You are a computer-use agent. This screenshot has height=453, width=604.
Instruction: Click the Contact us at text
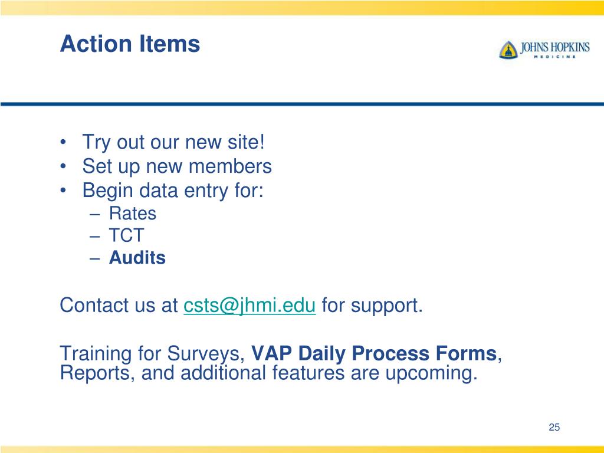click(x=119, y=305)
